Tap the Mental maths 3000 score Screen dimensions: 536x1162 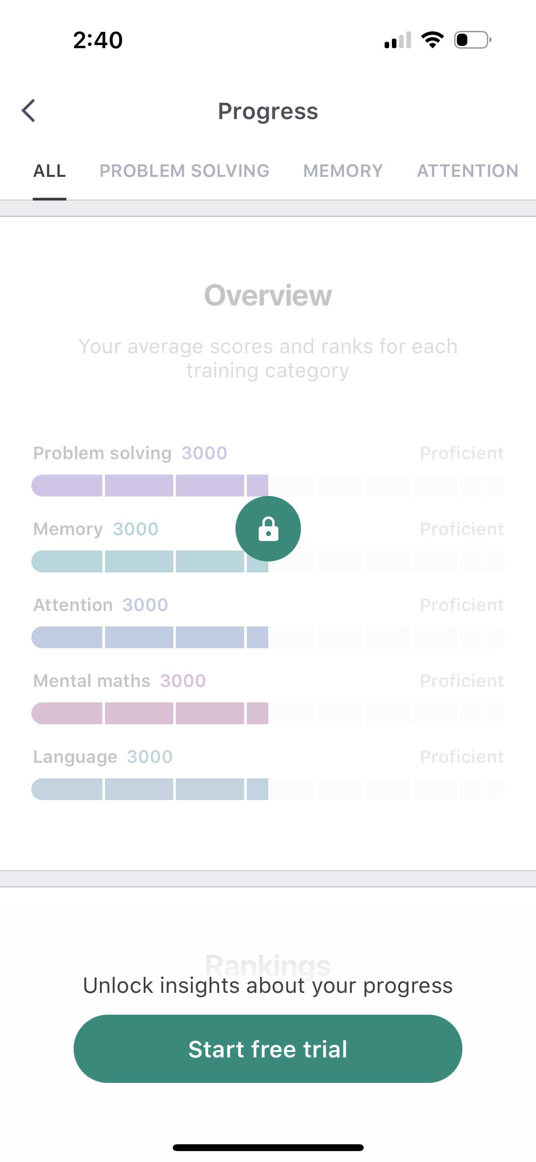point(183,681)
